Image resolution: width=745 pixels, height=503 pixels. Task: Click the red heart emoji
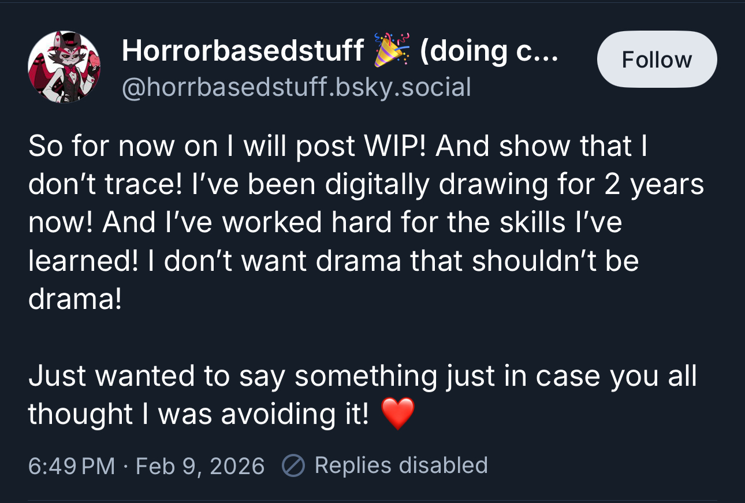click(398, 414)
